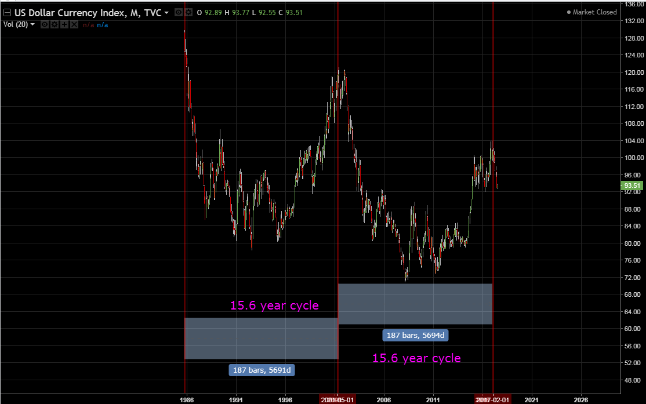Click the 2017-02-01 red time axis marker
The width and height of the screenshot is (646, 404).
[x=492, y=400]
